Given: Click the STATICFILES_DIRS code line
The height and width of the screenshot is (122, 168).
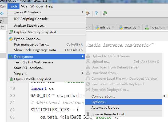Looking at the screenshot, I should [x=55, y=110].
